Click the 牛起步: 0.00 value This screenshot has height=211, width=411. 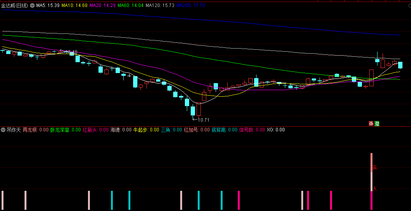coord(146,129)
